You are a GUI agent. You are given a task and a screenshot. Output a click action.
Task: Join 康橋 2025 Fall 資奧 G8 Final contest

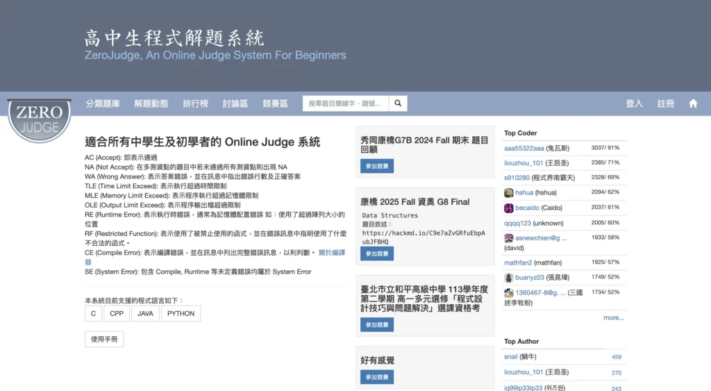coord(376,253)
